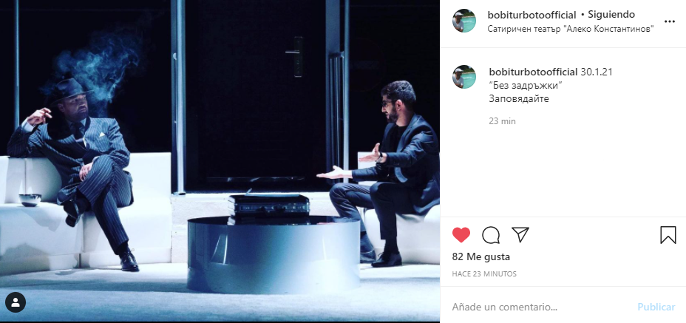Save post with the bookmark icon
This screenshot has width=686, height=323.
[668, 235]
